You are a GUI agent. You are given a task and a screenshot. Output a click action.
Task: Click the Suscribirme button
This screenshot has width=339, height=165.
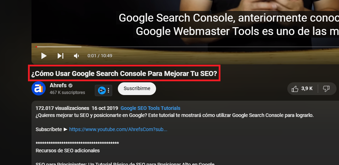click(x=137, y=89)
